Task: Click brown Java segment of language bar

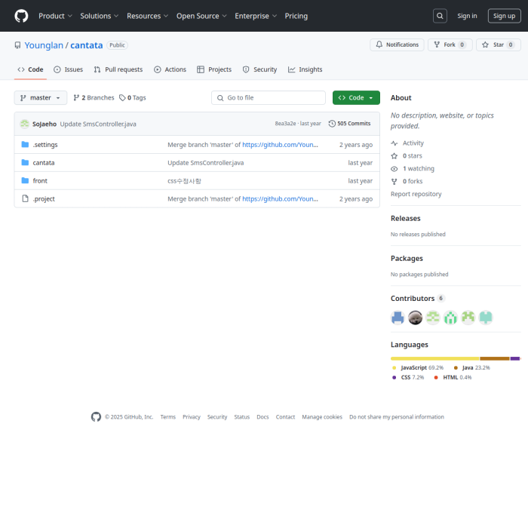Action: coord(495,358)
